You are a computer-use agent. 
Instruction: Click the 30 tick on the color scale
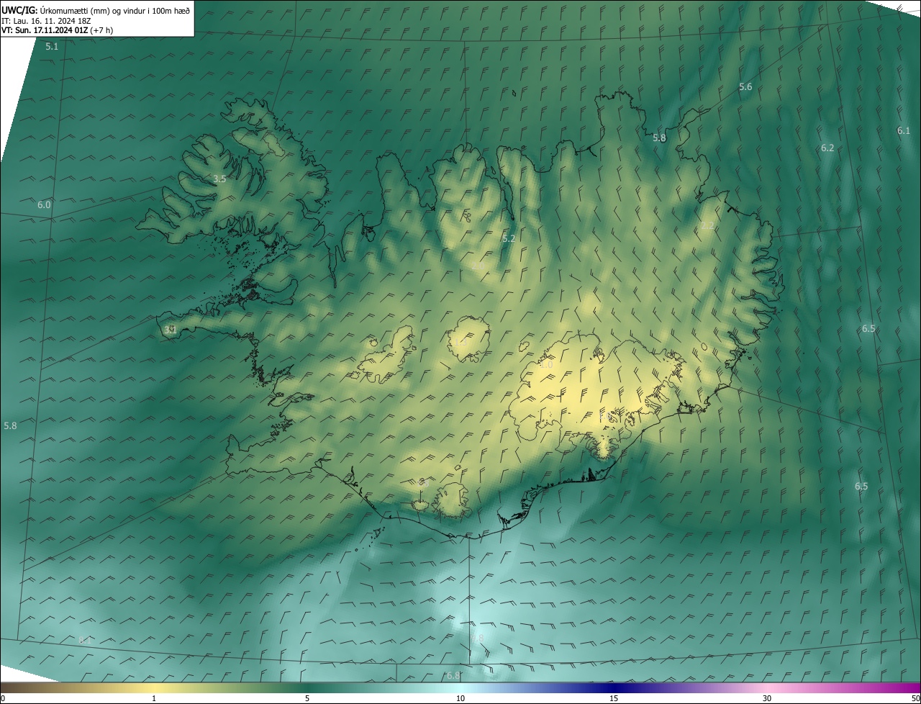pyautogui.click(x=767, y=698)
